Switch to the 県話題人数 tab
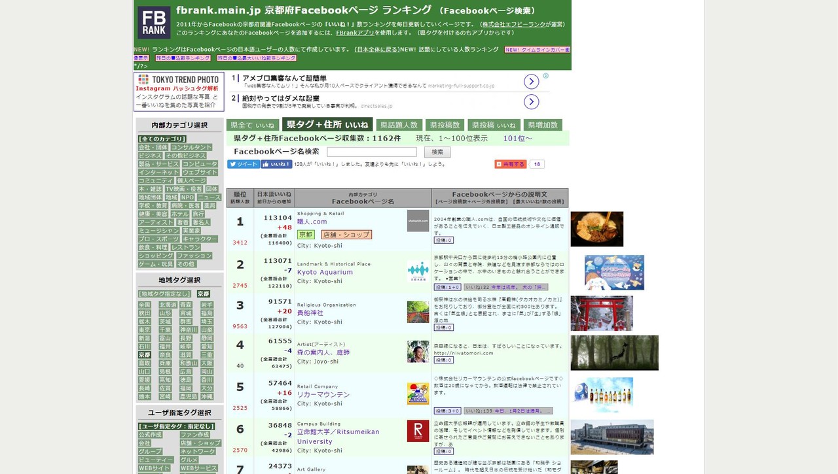This screenshot has height=474, width=838. coord(399,125)
